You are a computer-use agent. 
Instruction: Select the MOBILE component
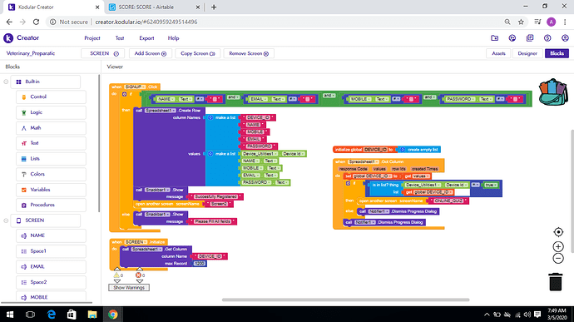click(x=51, y=297)
